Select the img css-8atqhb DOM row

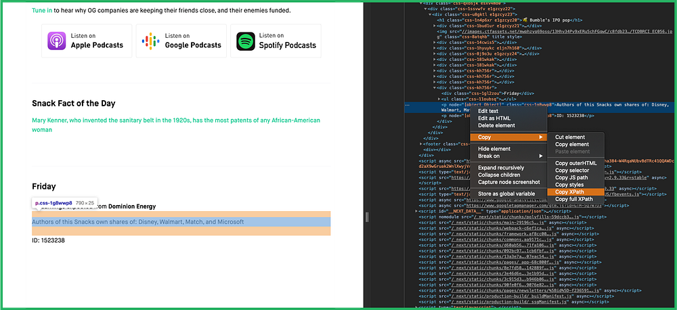tap(553, 34)
